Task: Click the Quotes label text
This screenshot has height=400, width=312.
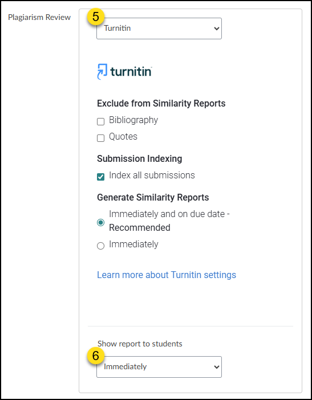Action: pos(123,137)
